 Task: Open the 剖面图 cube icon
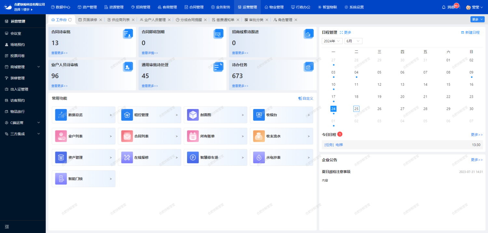(x=193, y=115)
